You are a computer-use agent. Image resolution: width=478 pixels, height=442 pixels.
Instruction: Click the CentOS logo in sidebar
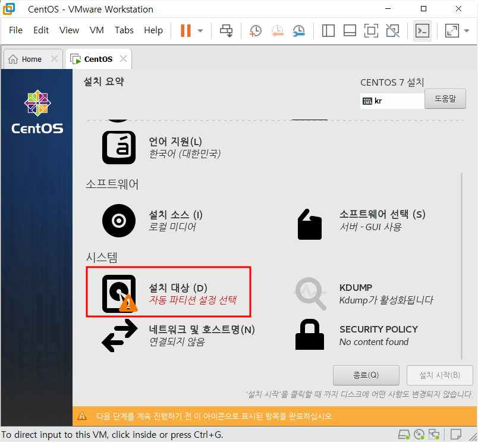[37, 112]
